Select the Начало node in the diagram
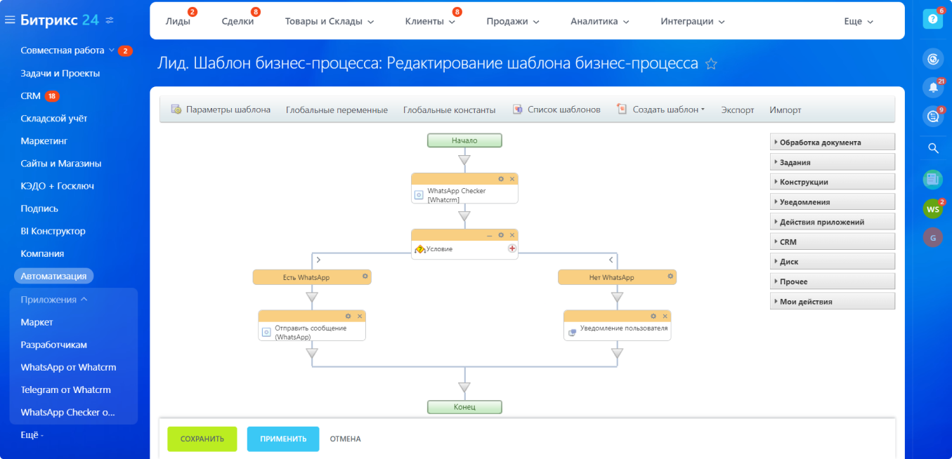This screenshot has height=459, width=952. (x=464, y=140)
